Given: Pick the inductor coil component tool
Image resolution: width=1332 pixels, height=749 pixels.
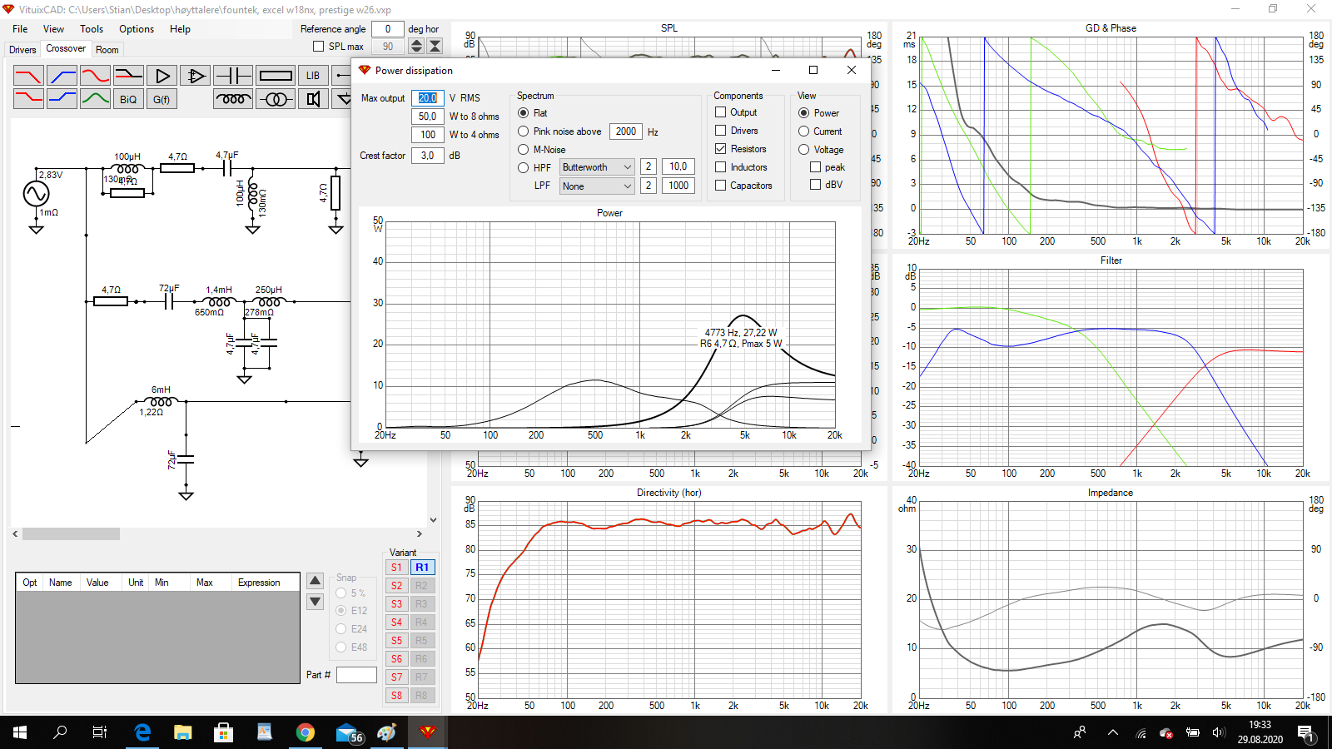Looking at the screenshot, I should tap(233, 100).
